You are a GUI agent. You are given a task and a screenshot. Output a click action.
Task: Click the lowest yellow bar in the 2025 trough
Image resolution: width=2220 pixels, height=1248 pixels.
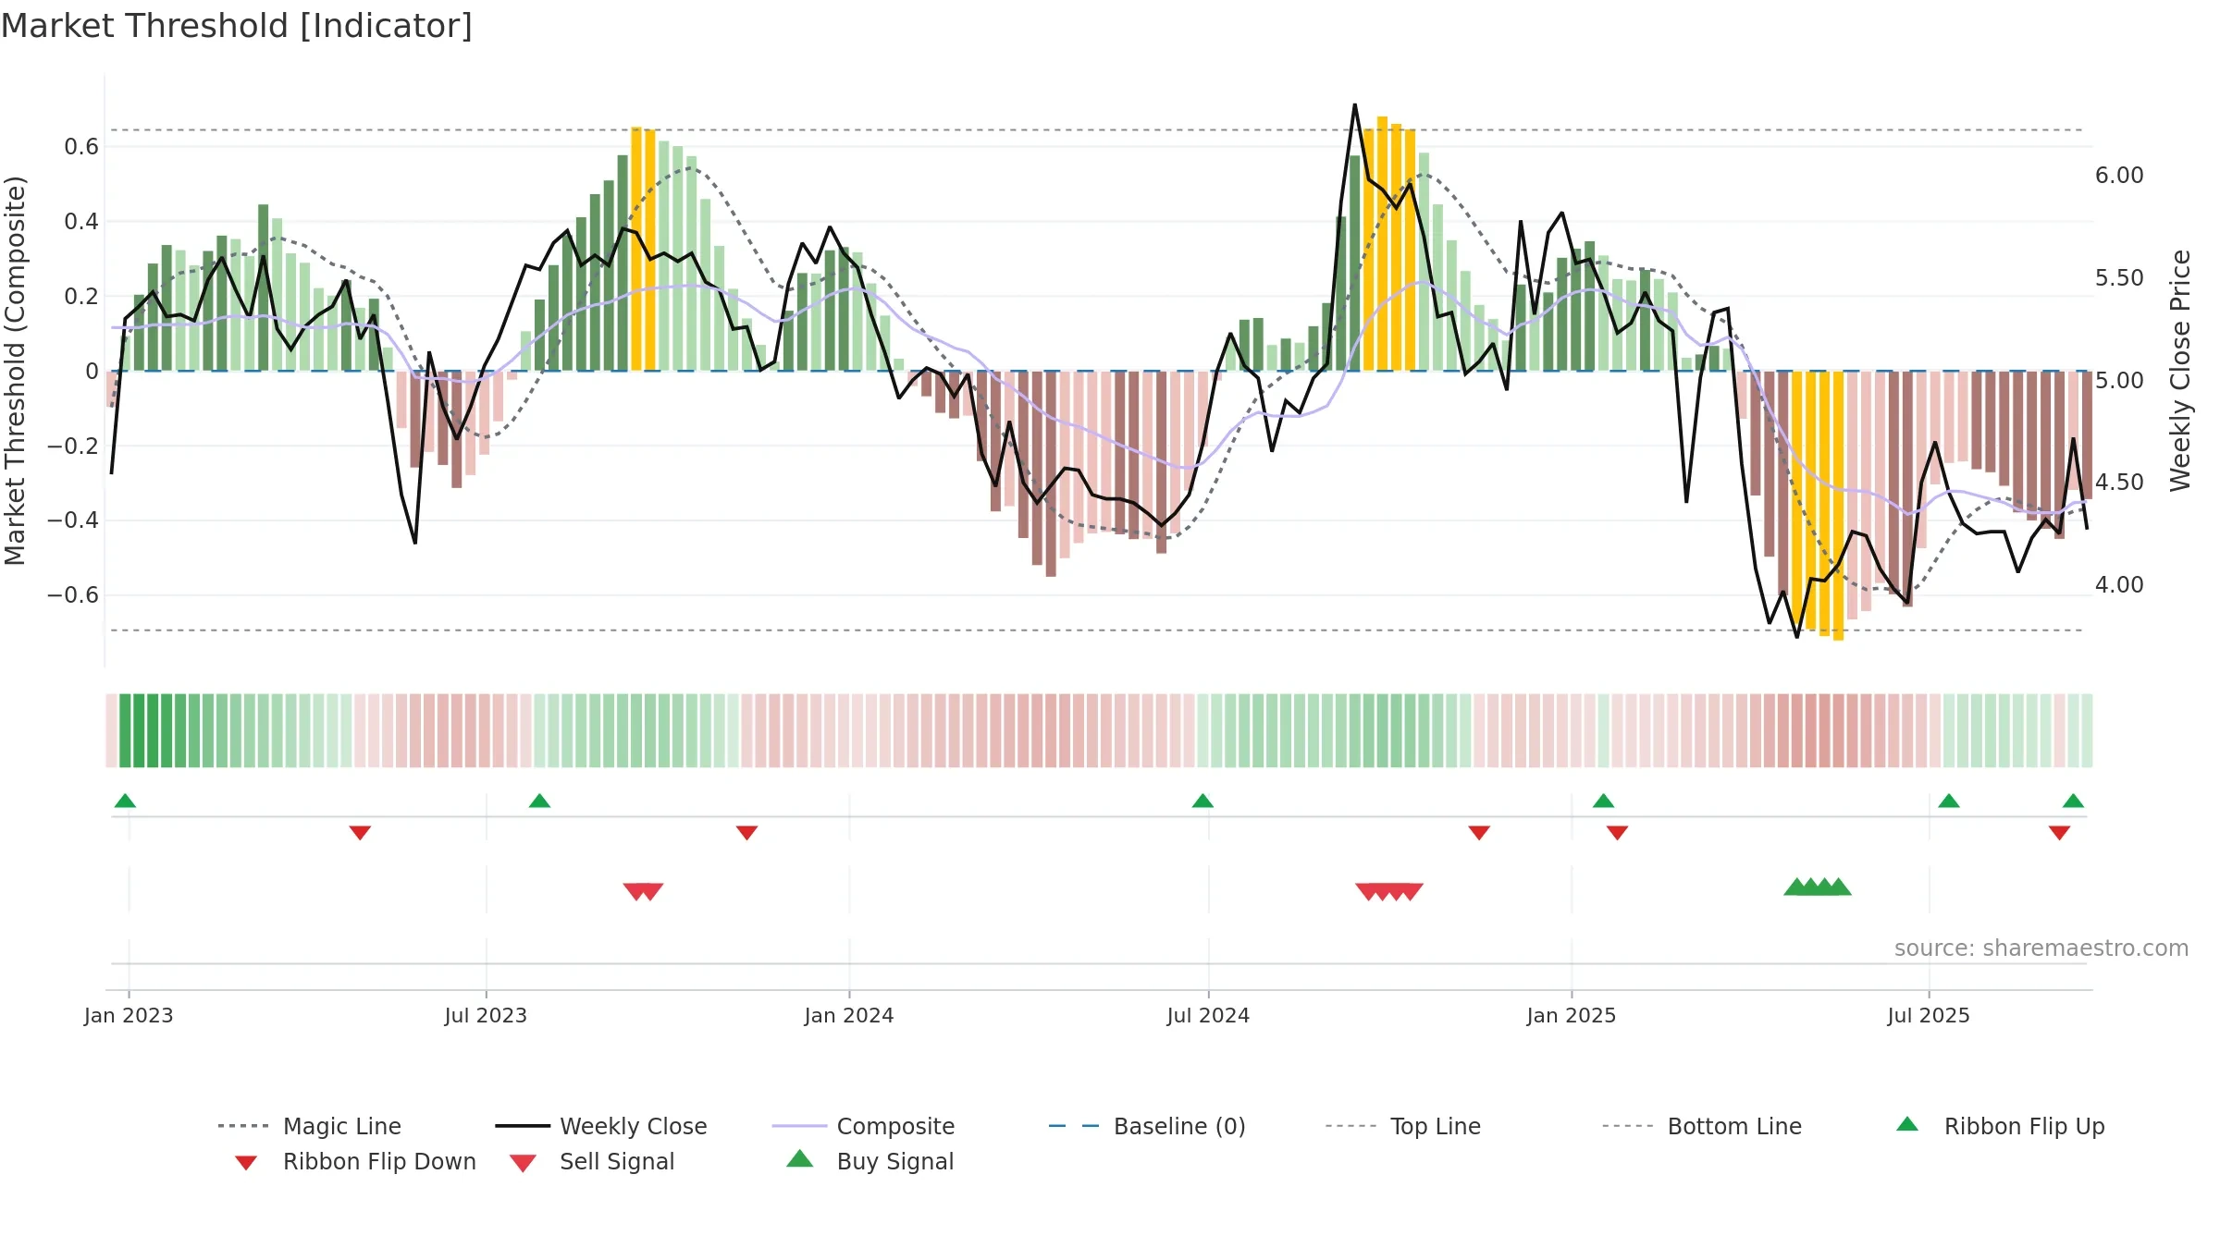point(1838,506)
